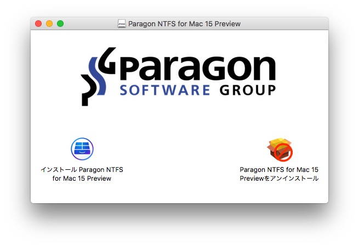Close the window with the red button
This screenshot has height=247, width=359.
[x=38, y=24]
